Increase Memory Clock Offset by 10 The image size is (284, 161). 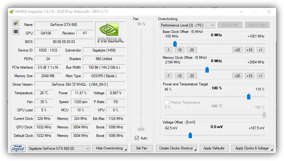point(249,76)
